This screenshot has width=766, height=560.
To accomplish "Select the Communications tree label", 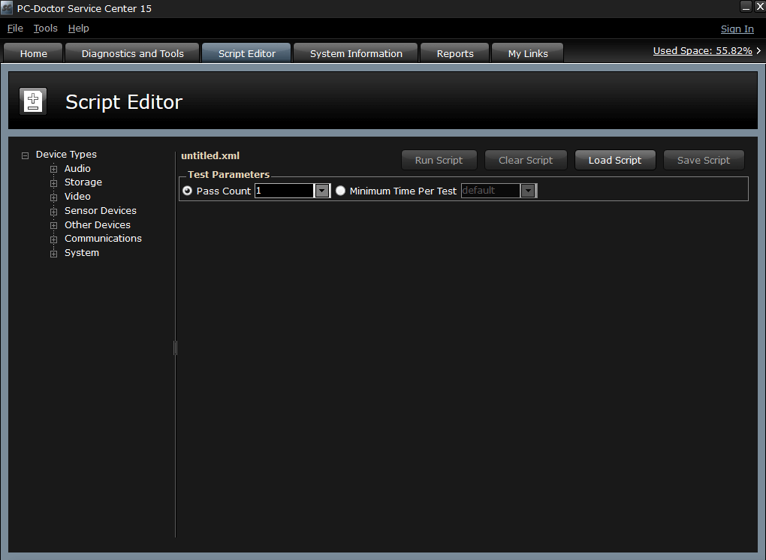I will [x=103, y=238].
